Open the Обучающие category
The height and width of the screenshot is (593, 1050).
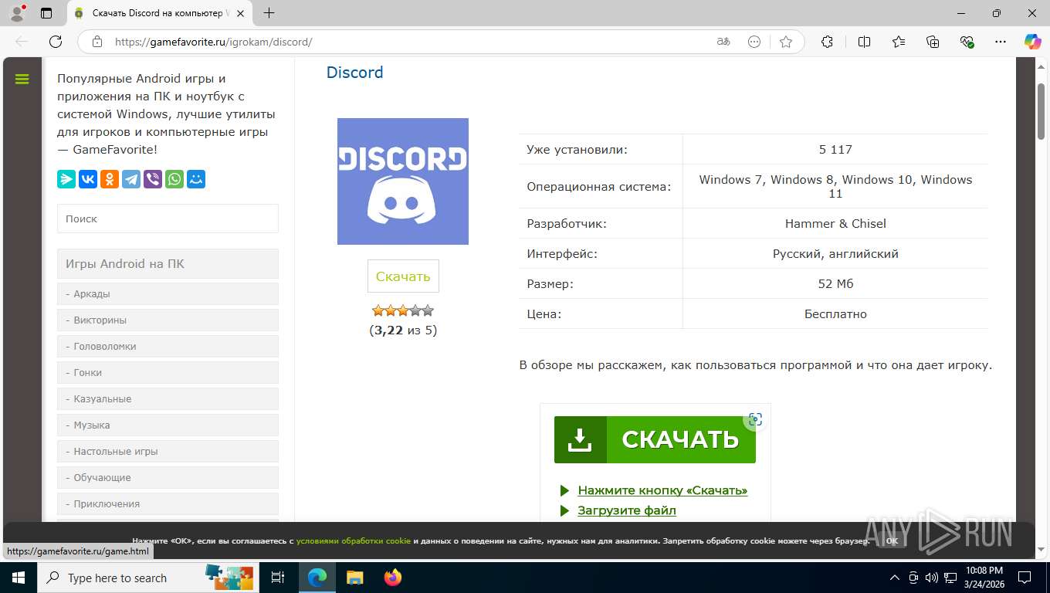coord(168,477)
